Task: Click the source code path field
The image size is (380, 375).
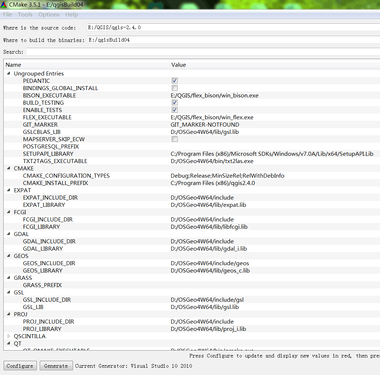Action: point(233,27)
